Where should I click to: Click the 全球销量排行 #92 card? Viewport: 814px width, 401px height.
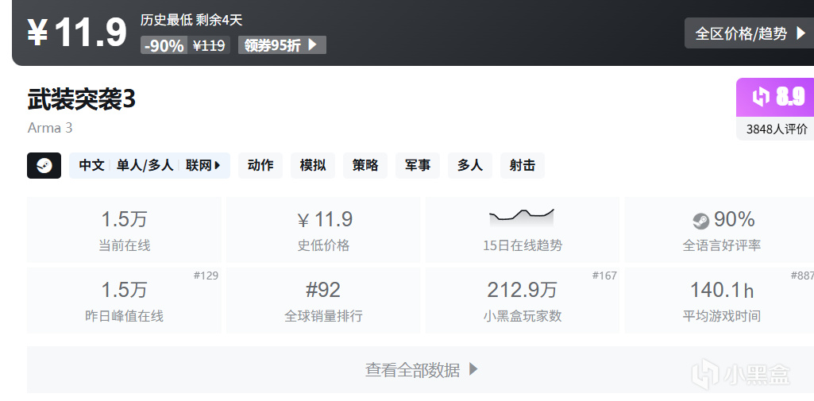click(323, 300)
